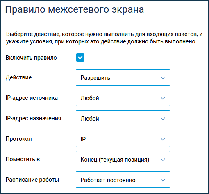Click the chevron arrow in Действие field
This screenshot has width=209, height=194.
tap(163, 78)
